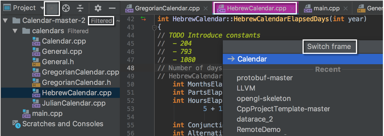384x136 pixels.
Task: Choose protobuf-master from Recent list
Action: 265,78
